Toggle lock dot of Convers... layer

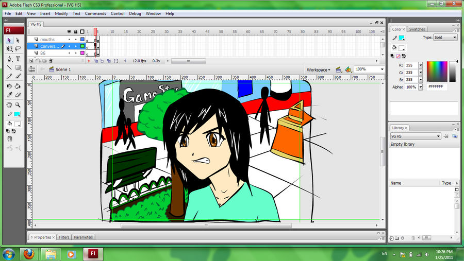coord(76,46)
